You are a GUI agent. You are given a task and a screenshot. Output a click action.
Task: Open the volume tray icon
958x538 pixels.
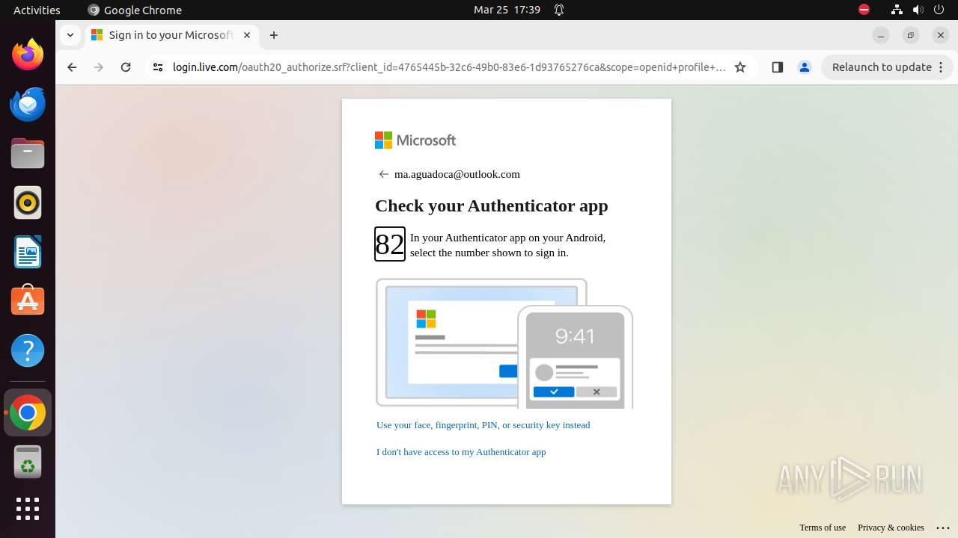(x=918, y=10)
